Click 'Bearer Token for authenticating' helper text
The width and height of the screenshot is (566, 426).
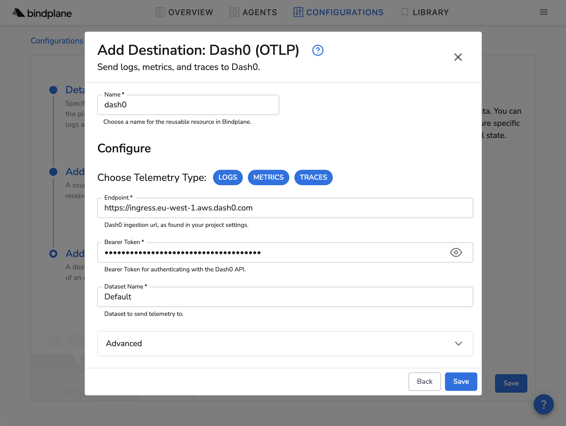[x=175, y=269]
